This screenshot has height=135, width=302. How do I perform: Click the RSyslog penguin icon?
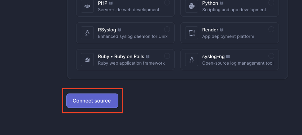[x=87, y=33]
